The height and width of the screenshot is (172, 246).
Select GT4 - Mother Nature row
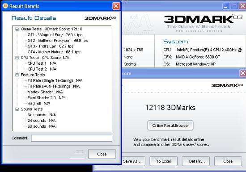click(54, 52)
